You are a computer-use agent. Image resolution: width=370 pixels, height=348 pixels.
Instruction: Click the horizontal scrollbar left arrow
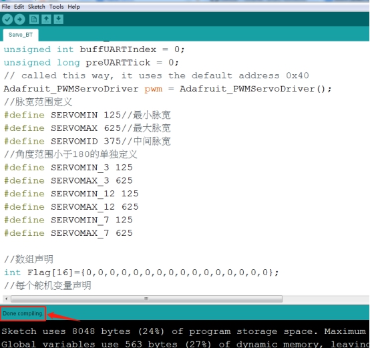pos(7,299)
